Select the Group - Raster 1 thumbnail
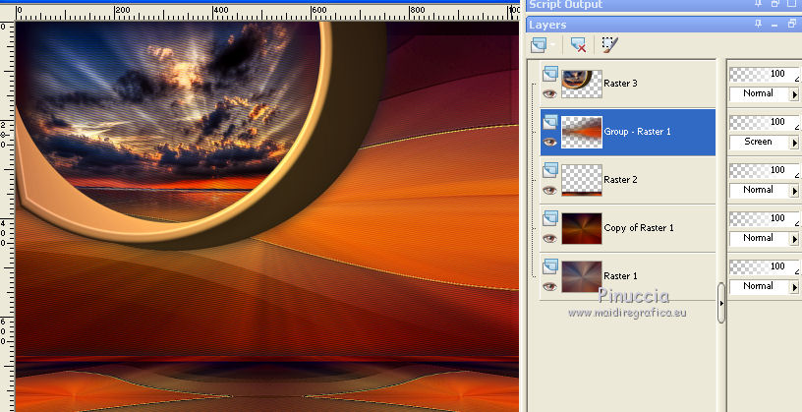Image resolution: width=802 pixels, height=412 pixels. point(582,132)
